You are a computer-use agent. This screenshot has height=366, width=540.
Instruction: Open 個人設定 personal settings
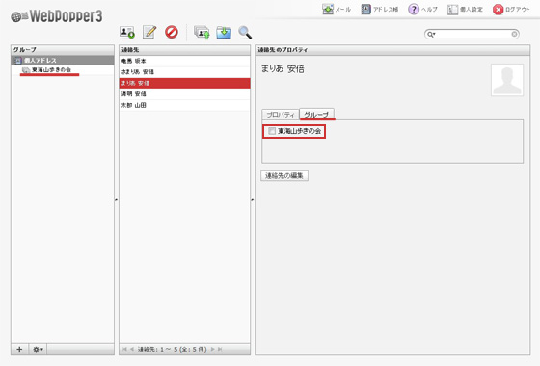tap(465, 10)
